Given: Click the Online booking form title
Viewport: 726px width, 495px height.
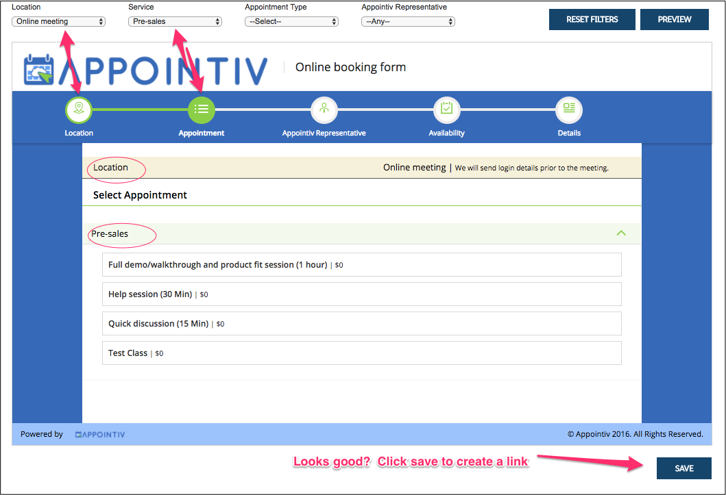Looking at the screenshot, I should (x=350, y=68).
